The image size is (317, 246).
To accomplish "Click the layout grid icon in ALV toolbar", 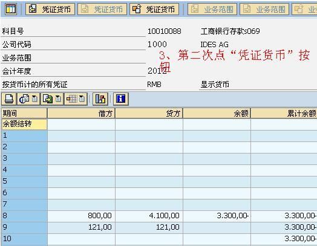I will [72, 99].
